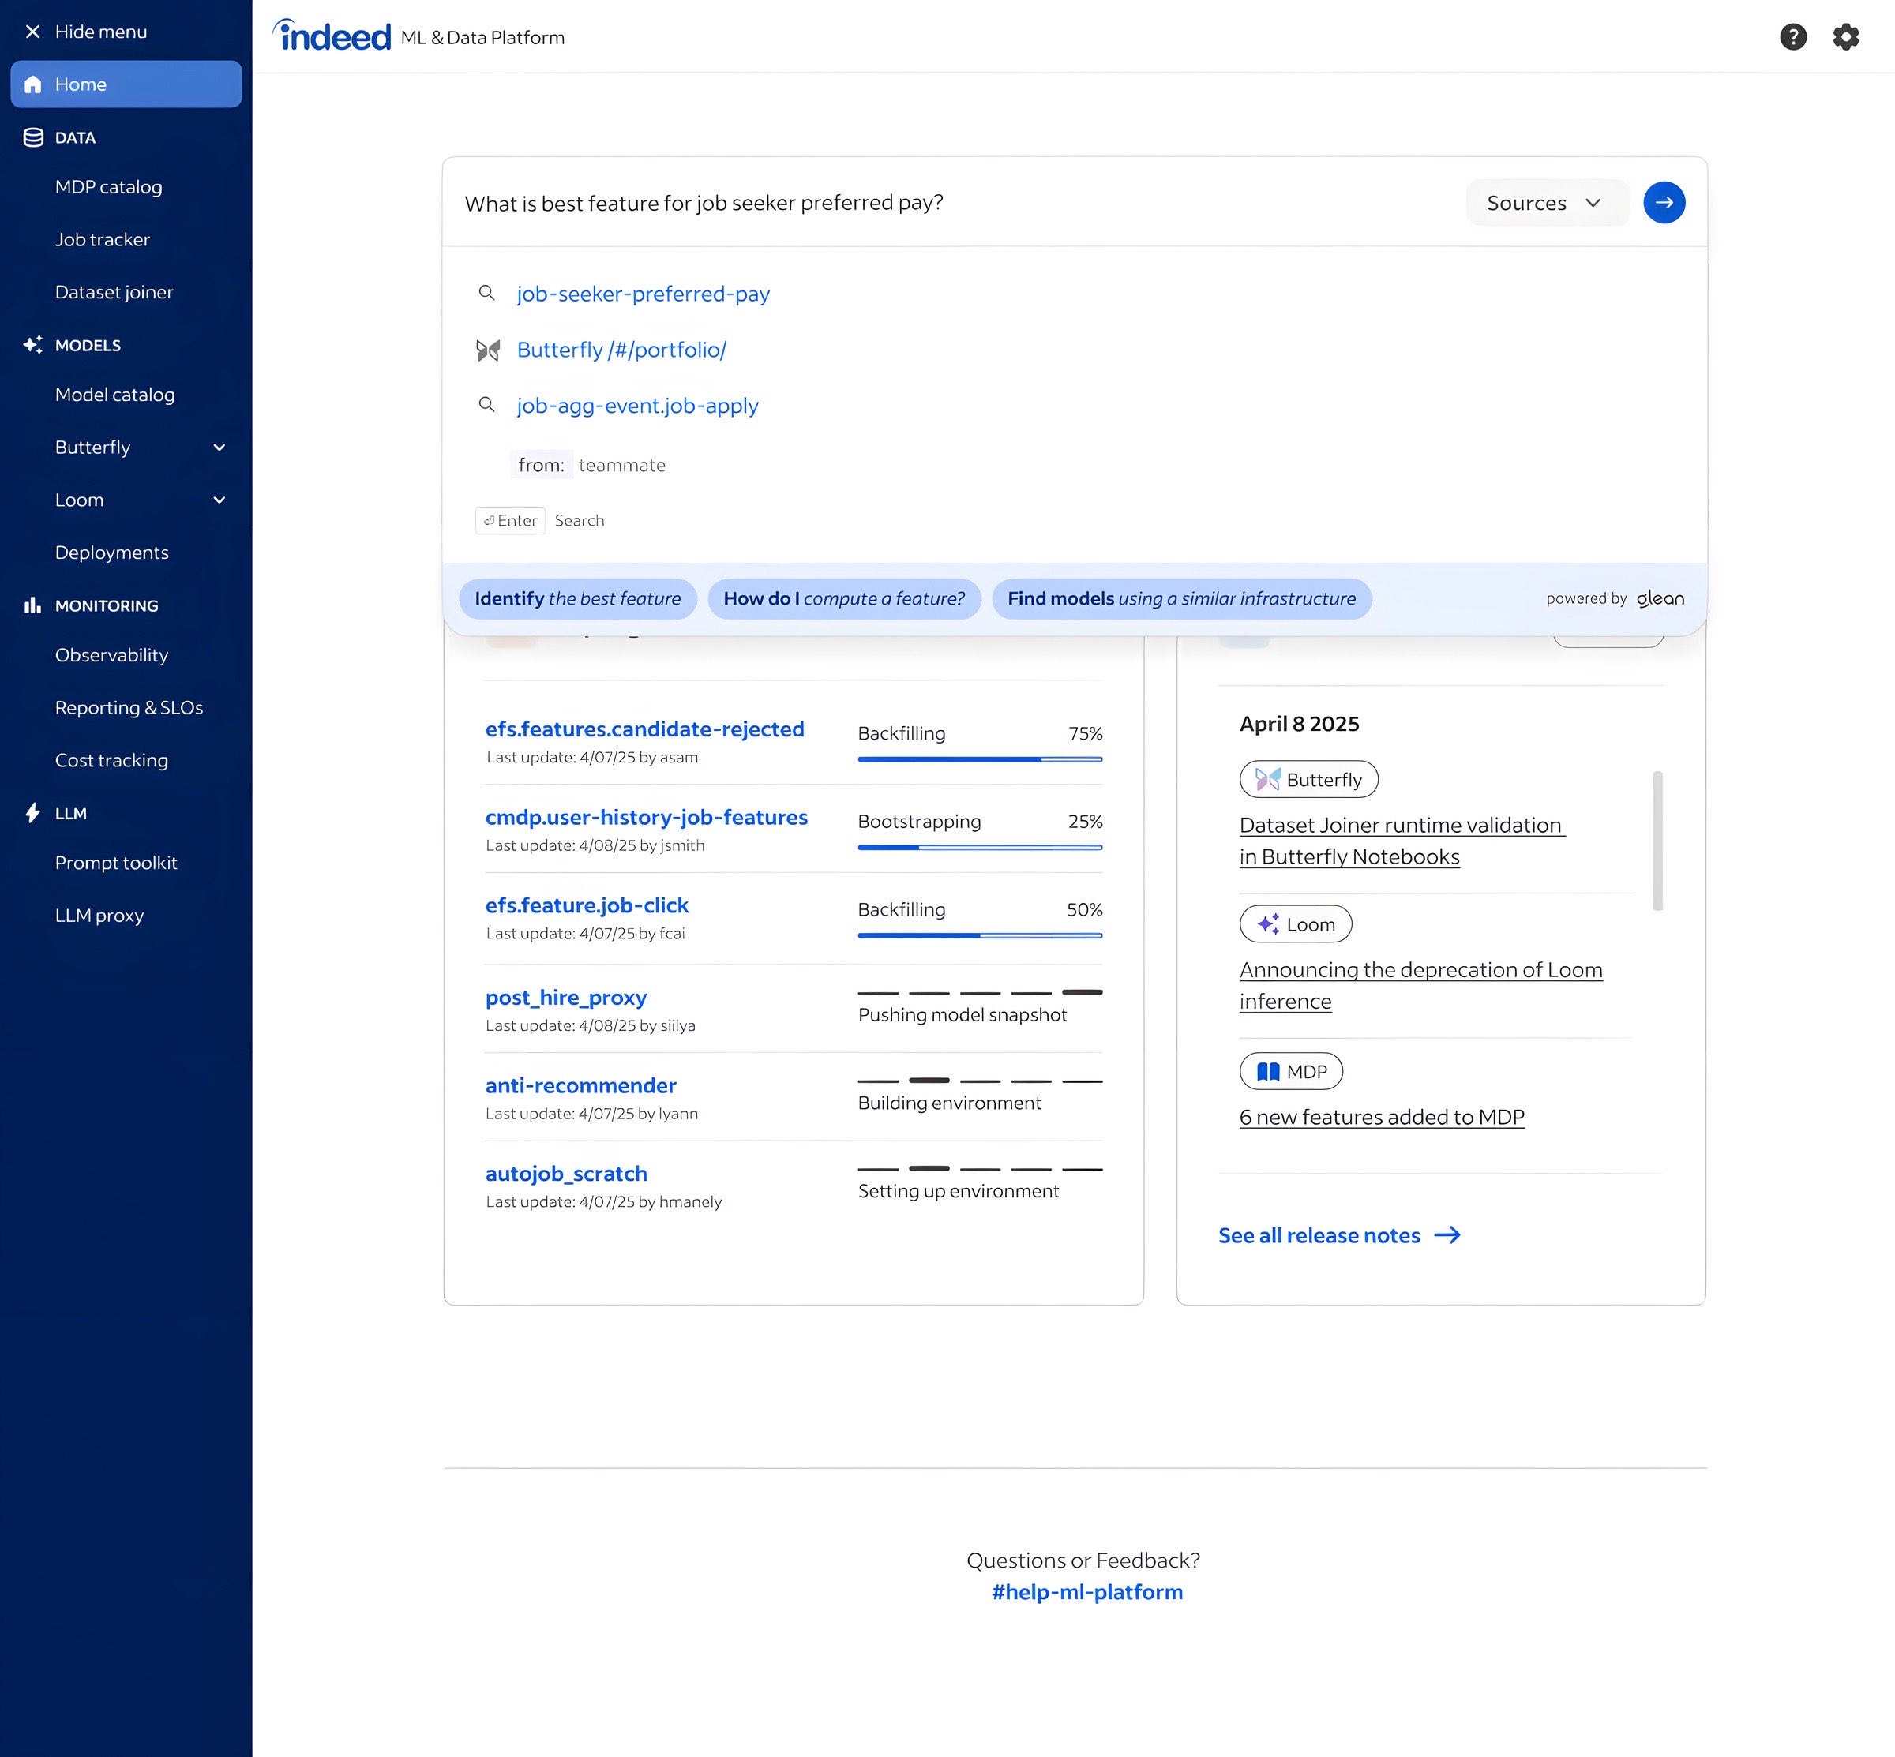Viewport: 1895px width, 1757px height.
Task: Go to Home in sidebar
Action: pyautogui.click(x=126, y=84)
